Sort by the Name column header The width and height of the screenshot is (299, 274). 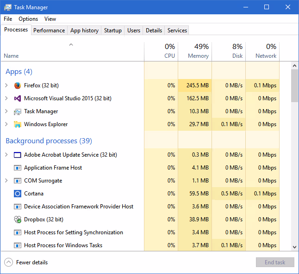point(73,51)
